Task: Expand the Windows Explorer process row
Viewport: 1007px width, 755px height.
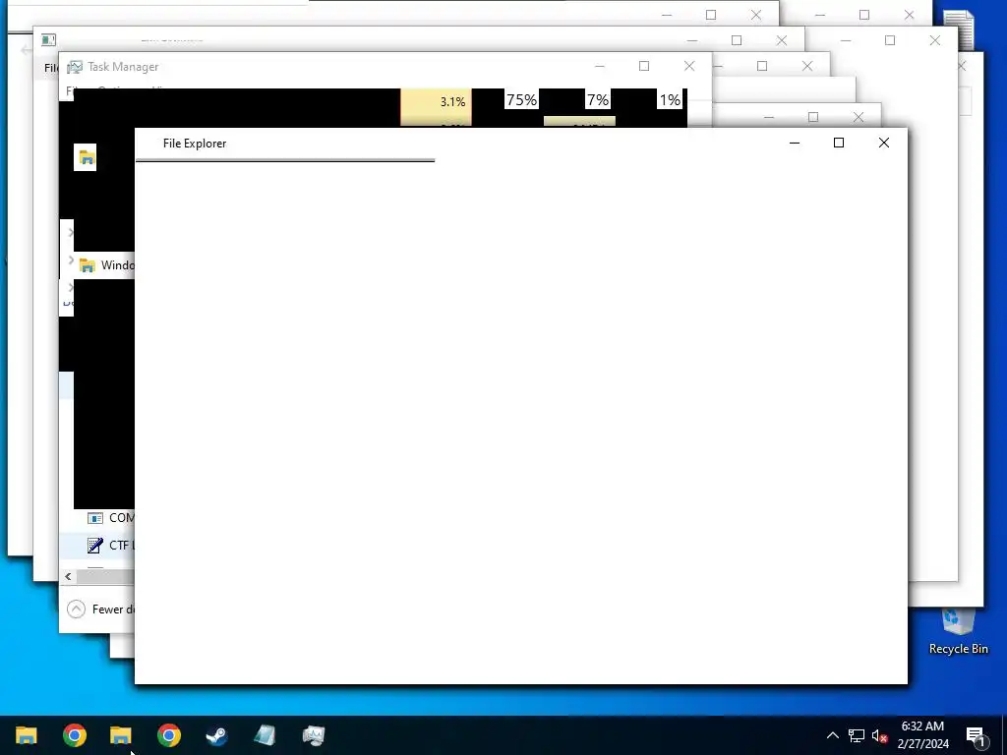Action: point(71,260)
